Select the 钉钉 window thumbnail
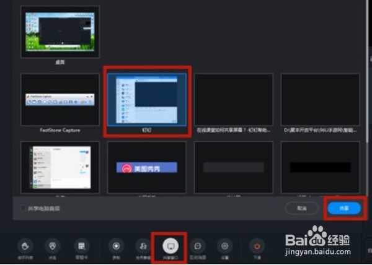 pos(147,100)
